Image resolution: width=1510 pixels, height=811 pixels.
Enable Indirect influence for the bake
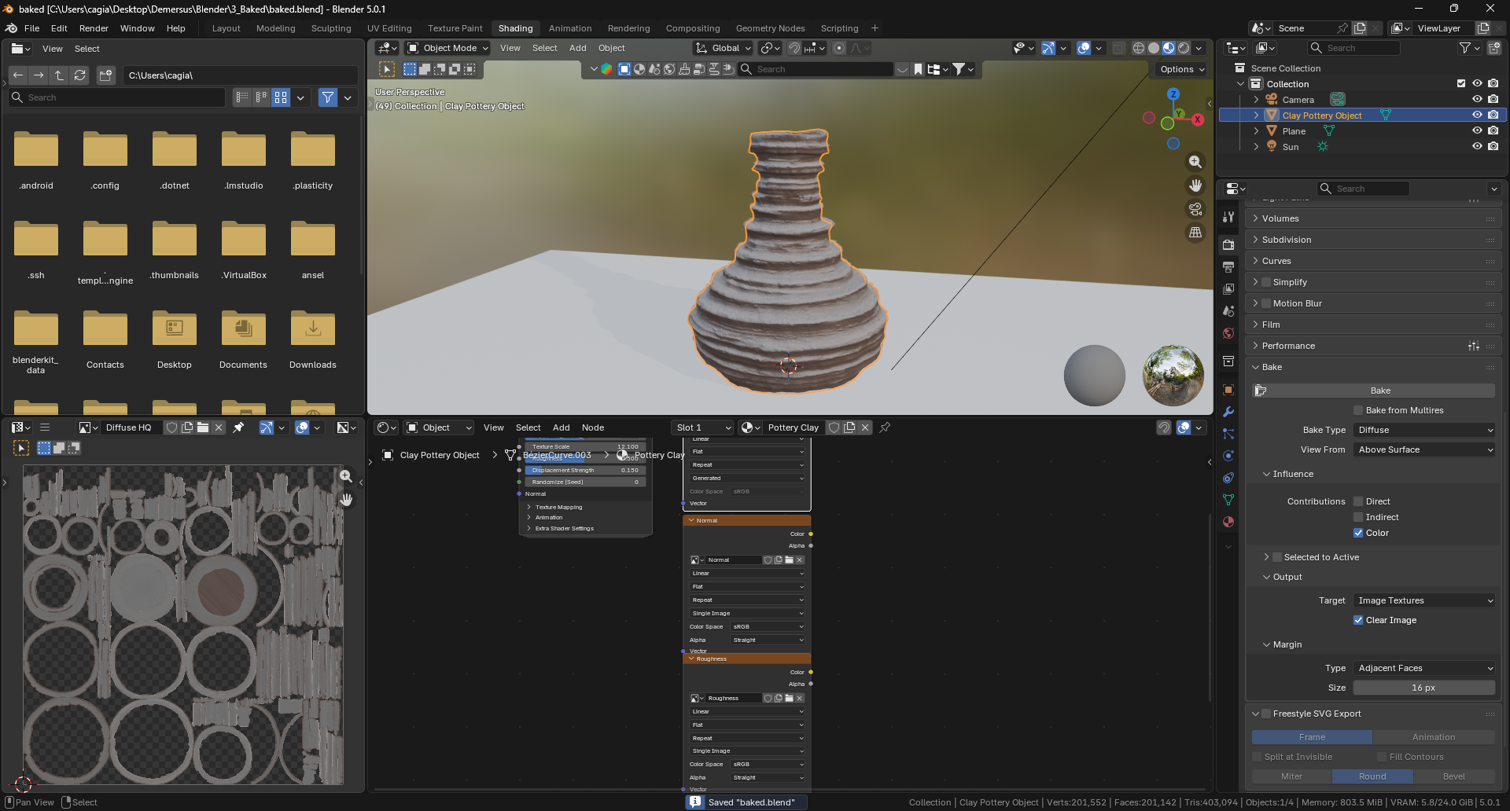click(x=1357, y=517)
